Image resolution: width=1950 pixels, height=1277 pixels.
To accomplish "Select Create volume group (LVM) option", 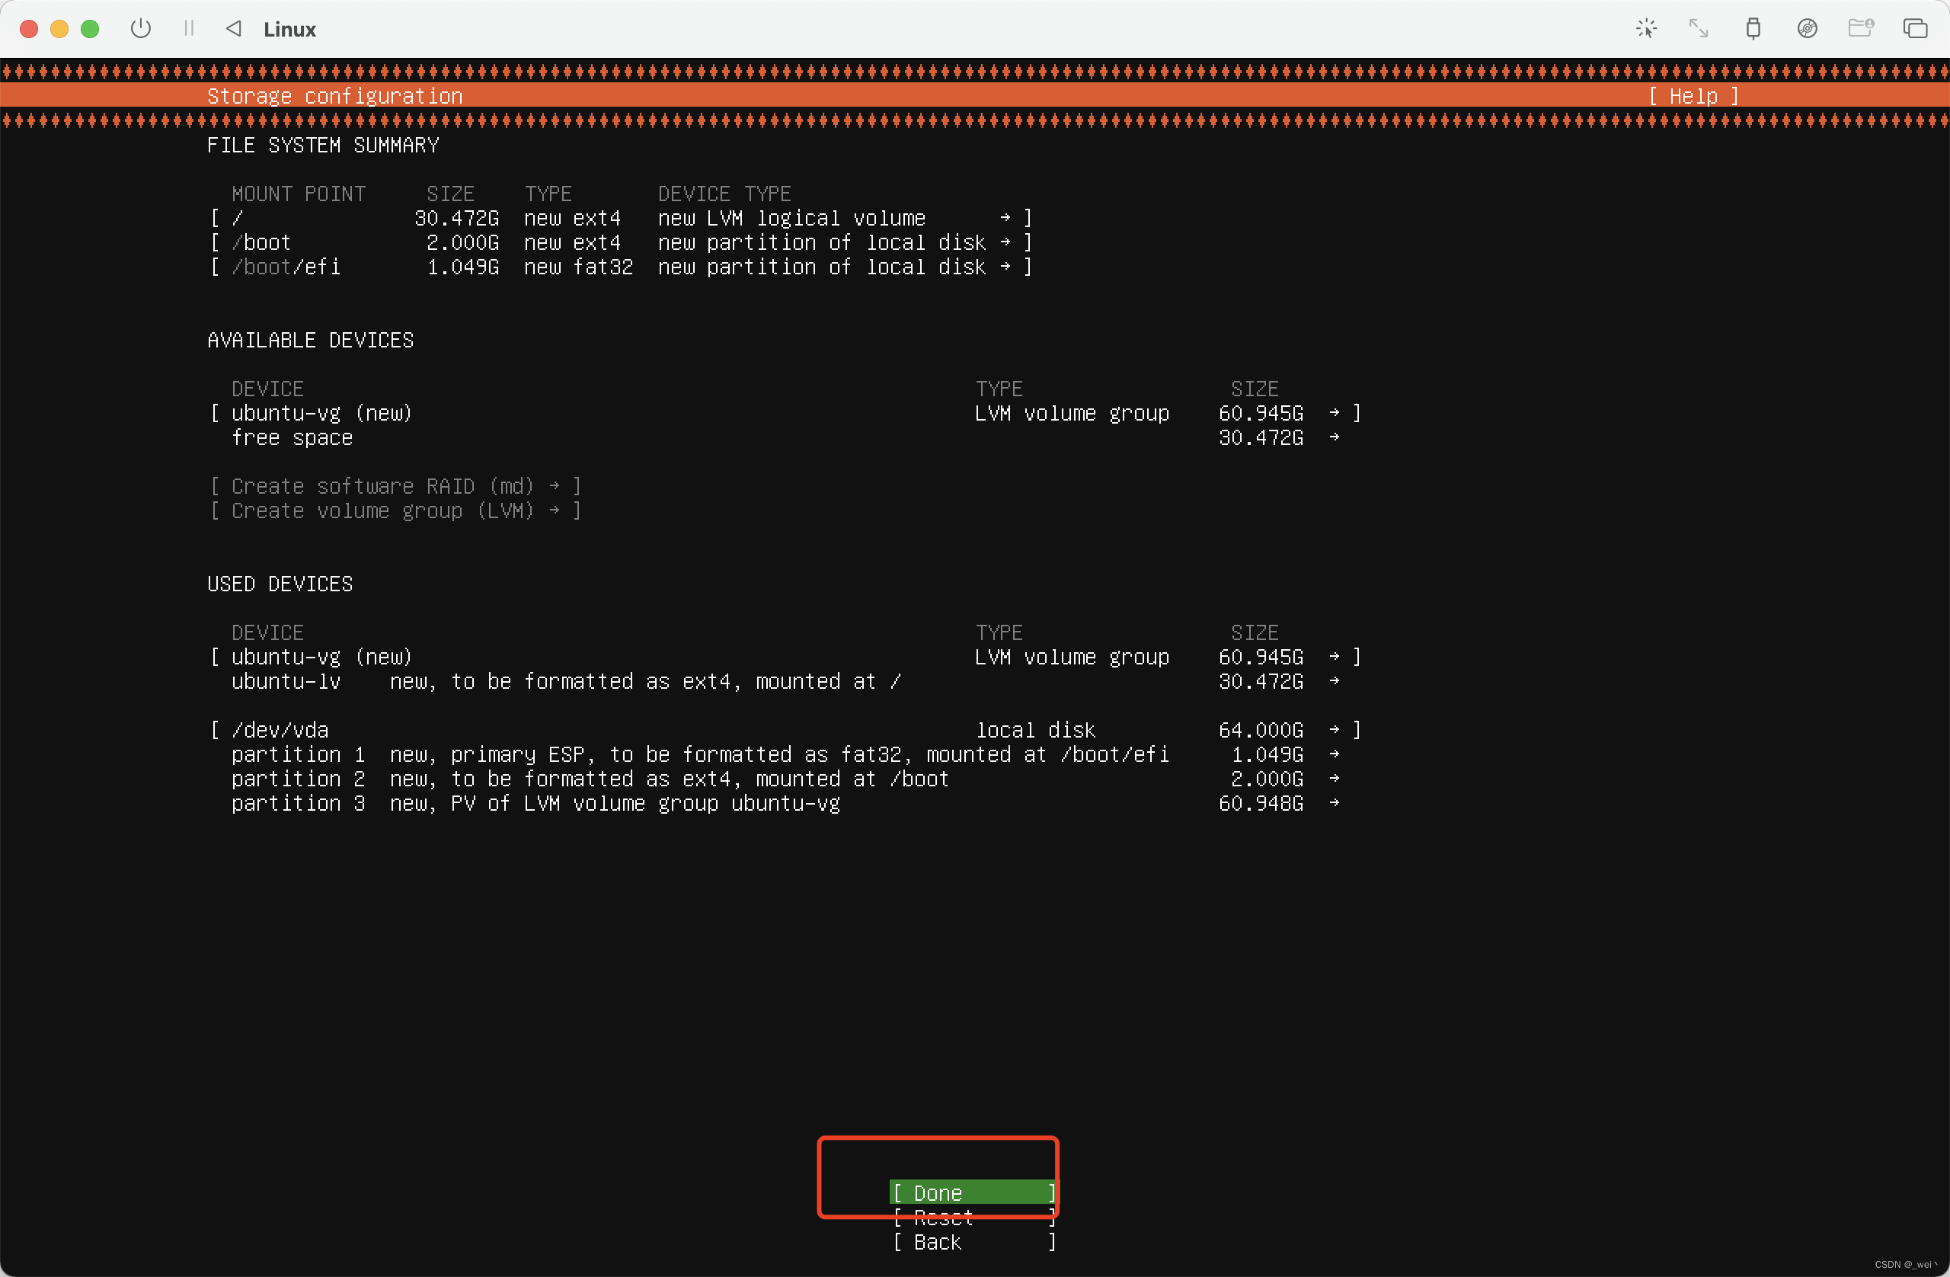I will [395, 510].
